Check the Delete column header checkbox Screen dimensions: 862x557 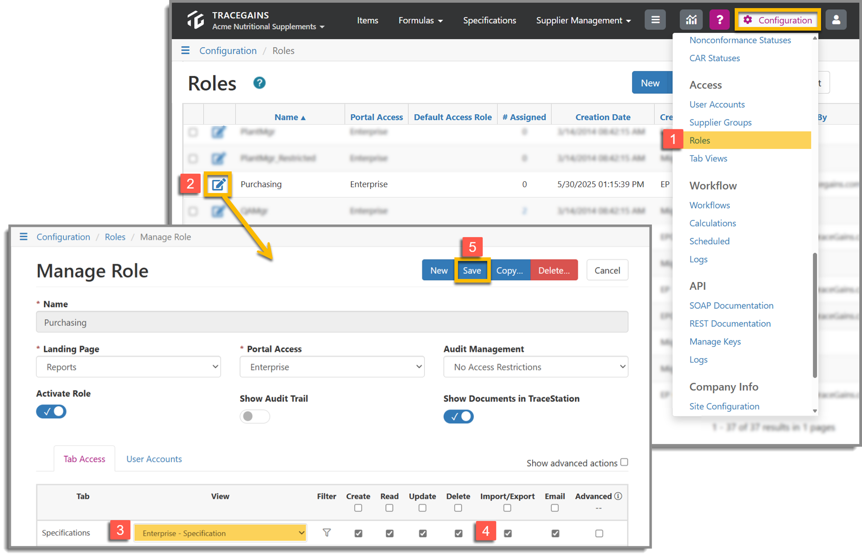(x=458, y=508)
